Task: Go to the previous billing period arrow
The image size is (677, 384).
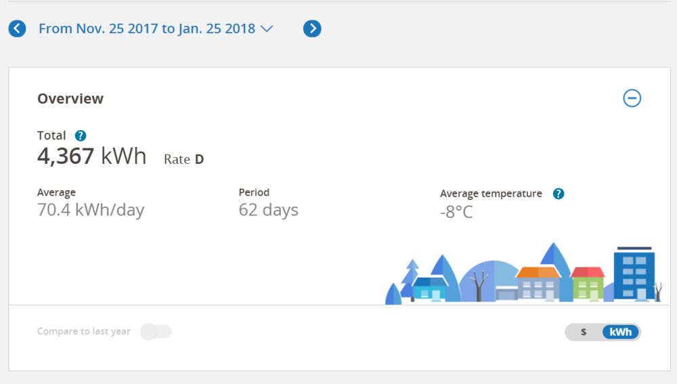Action: [17, 28]
